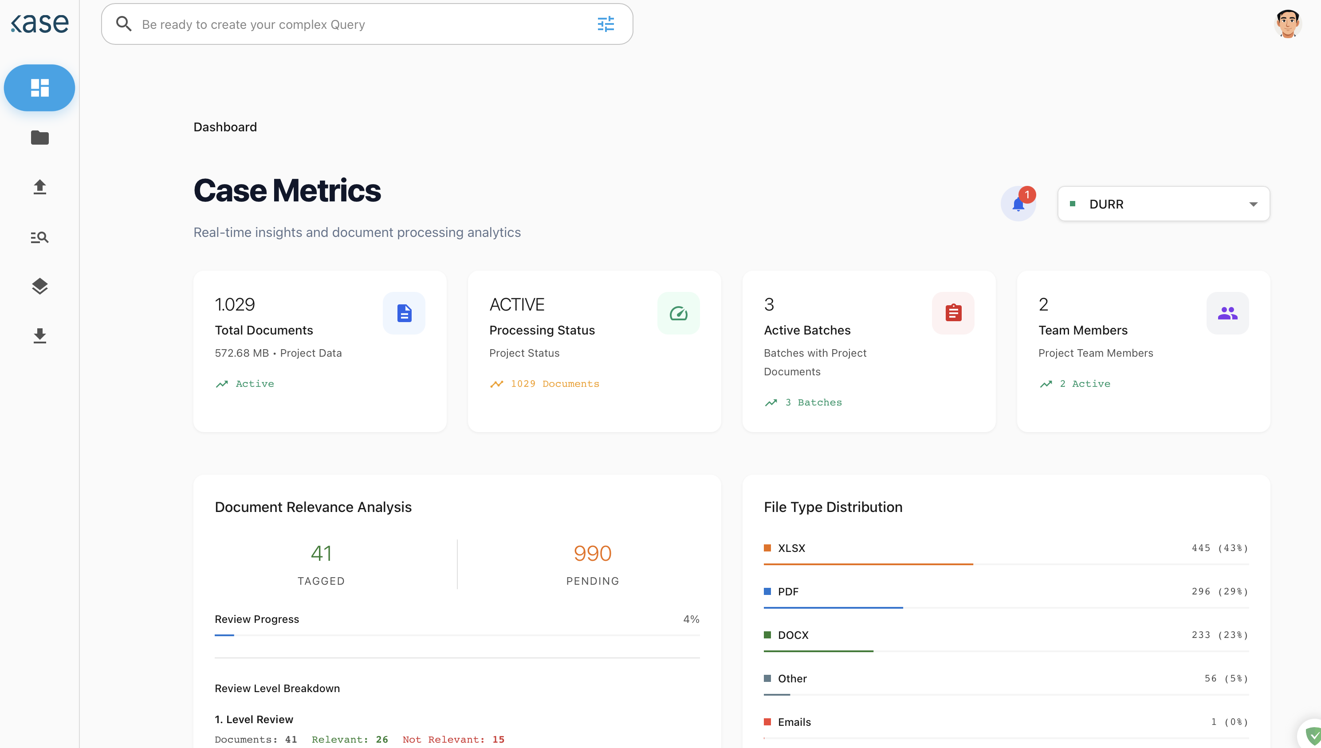Open the folder icon in sidebar
Image resolution: width=1321 pixels, height=748 pixels.
39,138
